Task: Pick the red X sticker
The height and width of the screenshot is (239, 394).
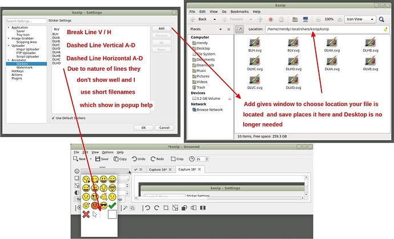Action: (86, 214)
